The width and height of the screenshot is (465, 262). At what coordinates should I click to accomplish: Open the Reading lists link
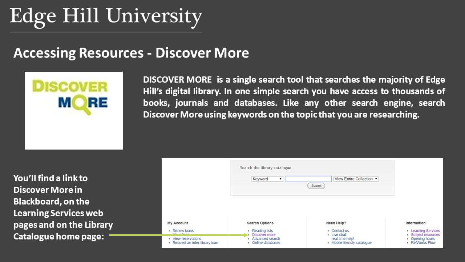[262, 231]
